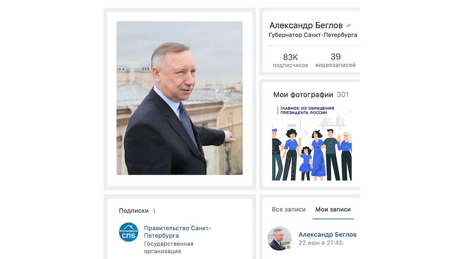Click the green online status dot

(x=289, y=247)
